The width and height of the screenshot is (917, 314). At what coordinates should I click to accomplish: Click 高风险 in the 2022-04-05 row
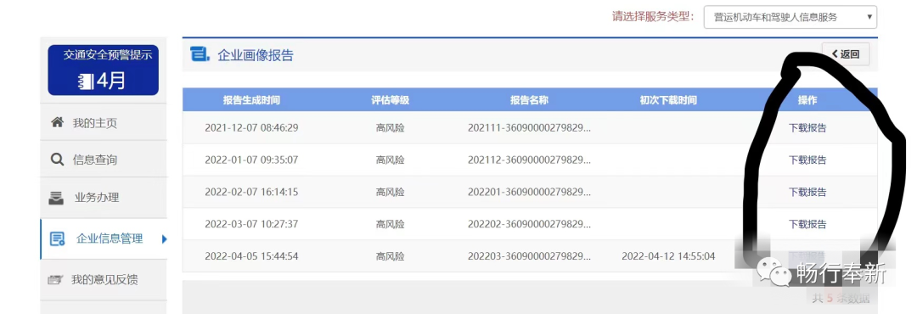390,256
